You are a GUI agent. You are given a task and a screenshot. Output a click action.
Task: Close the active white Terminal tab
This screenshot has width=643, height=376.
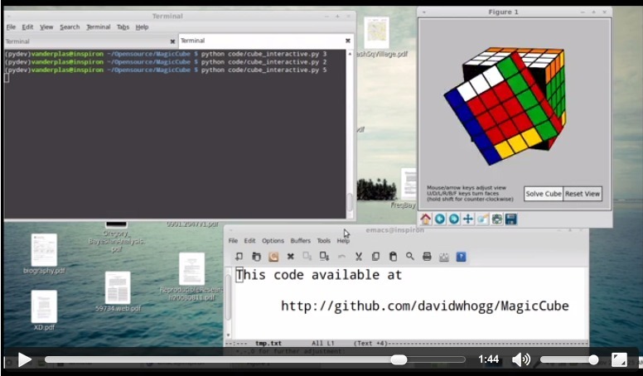(348, 41)
